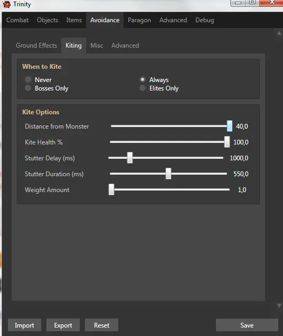
Task: Open the Combat tab
Action: [x=17, y=20]
